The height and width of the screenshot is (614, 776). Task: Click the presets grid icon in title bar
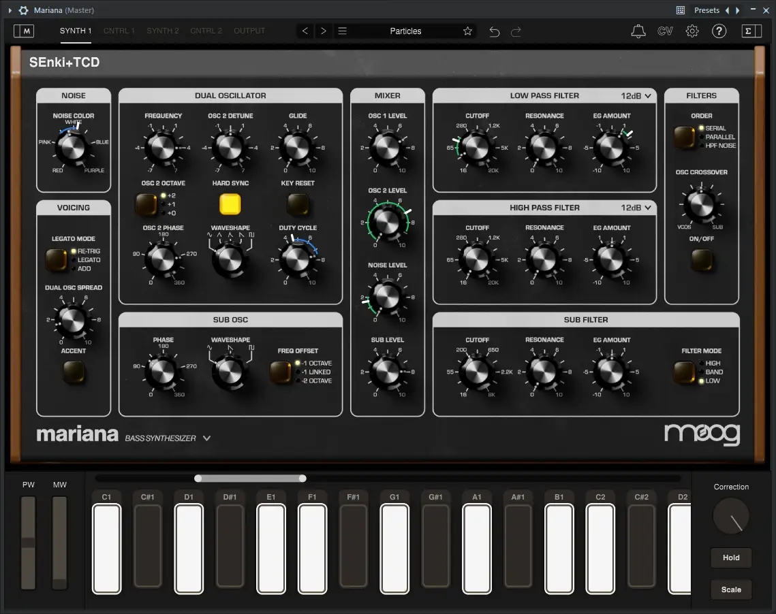[680, 10]
